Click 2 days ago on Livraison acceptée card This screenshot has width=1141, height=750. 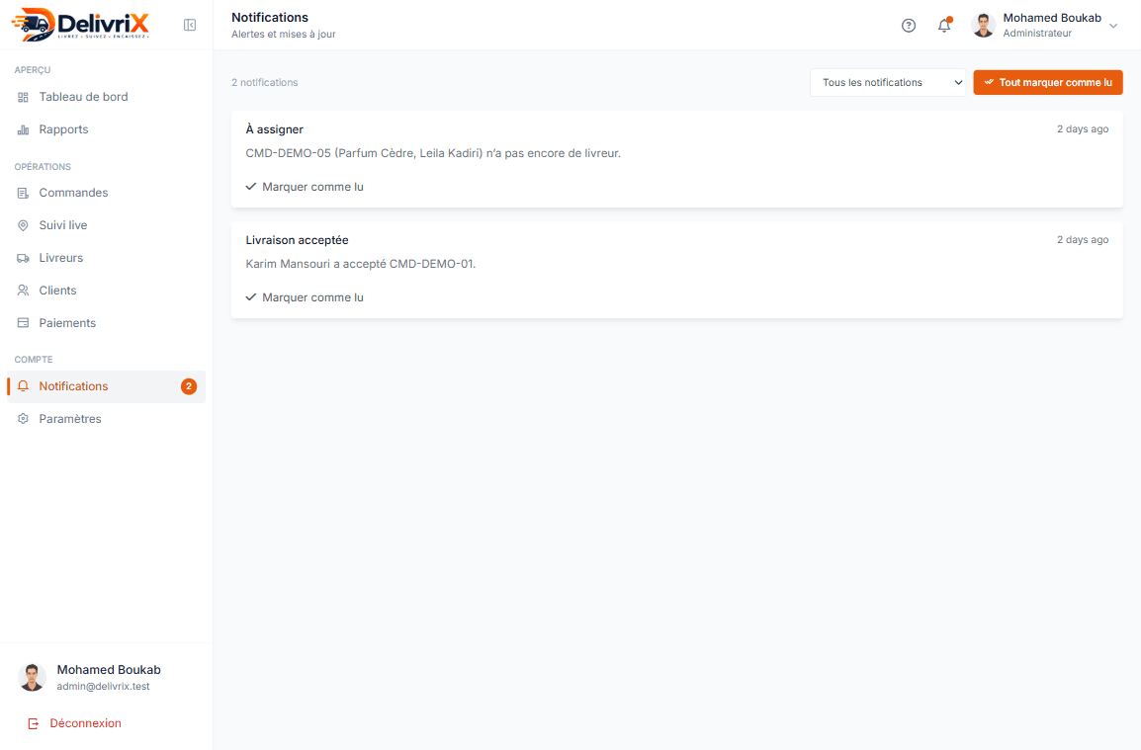(x=1083, y=240)
